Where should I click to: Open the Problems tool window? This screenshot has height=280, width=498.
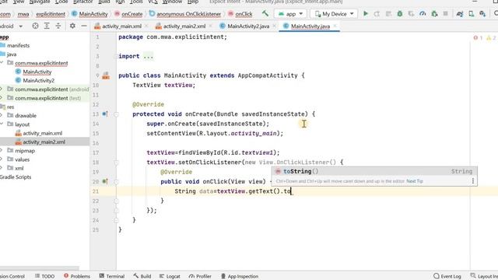pos(77,276)
